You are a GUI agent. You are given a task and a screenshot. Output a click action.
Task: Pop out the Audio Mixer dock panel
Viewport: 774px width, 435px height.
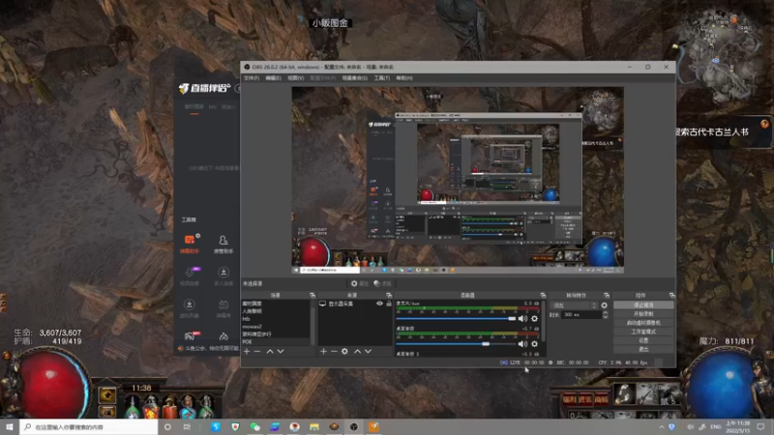[x=543, y=295]
